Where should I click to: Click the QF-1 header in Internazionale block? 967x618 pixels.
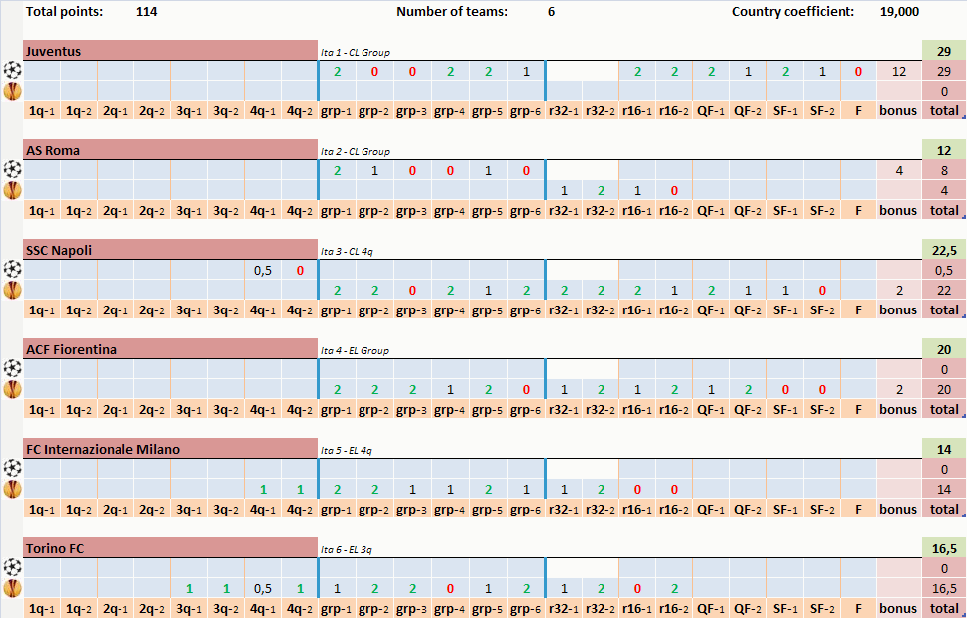pyautogui.click(x=711, y=509)
